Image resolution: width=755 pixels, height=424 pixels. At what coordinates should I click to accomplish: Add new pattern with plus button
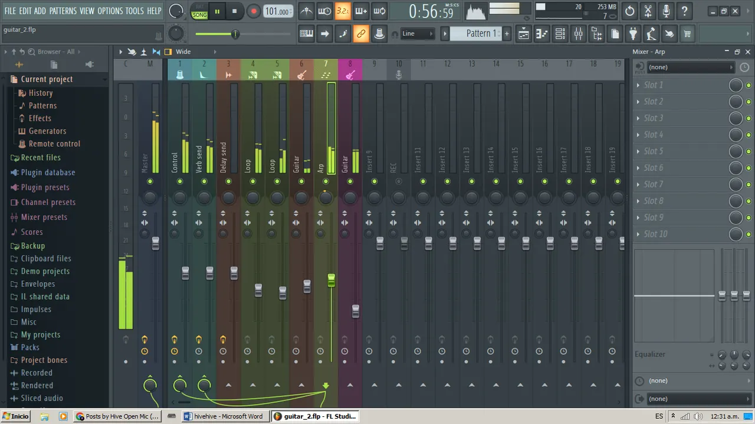(506, 34)
